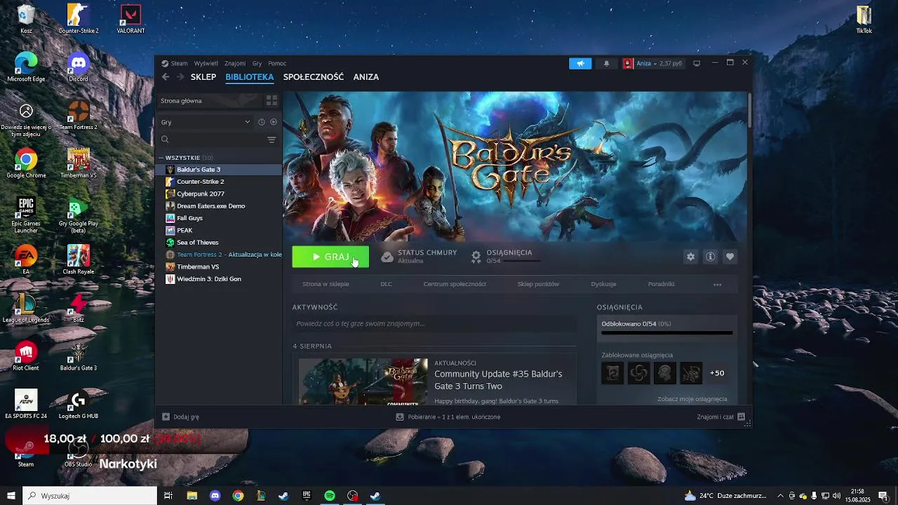This screenshot has width=898, height=505.
Task: Select PEAK in library list
Action: point(220,230)
